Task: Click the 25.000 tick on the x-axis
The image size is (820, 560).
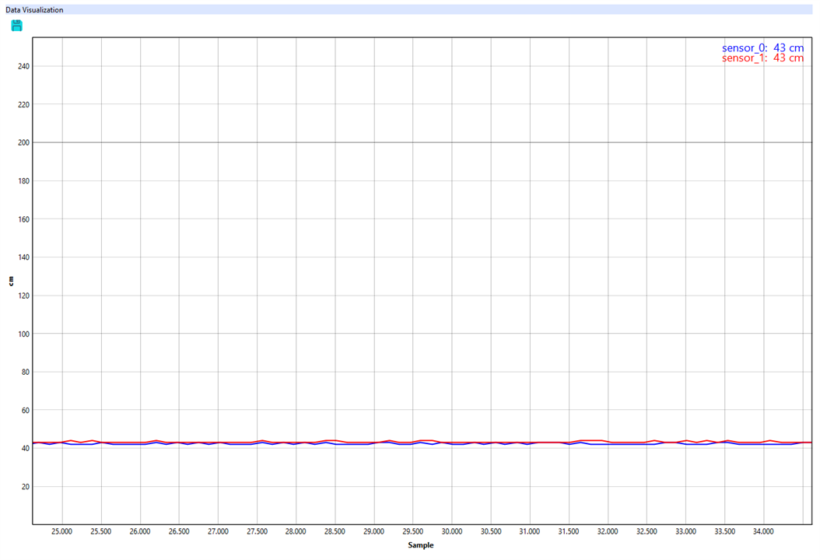Action: click(x=62, y=532)
